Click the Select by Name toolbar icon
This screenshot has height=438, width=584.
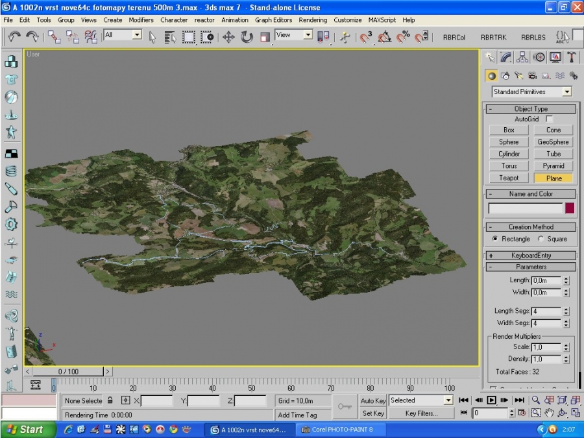pyautogui.click(x=170, y=37)
